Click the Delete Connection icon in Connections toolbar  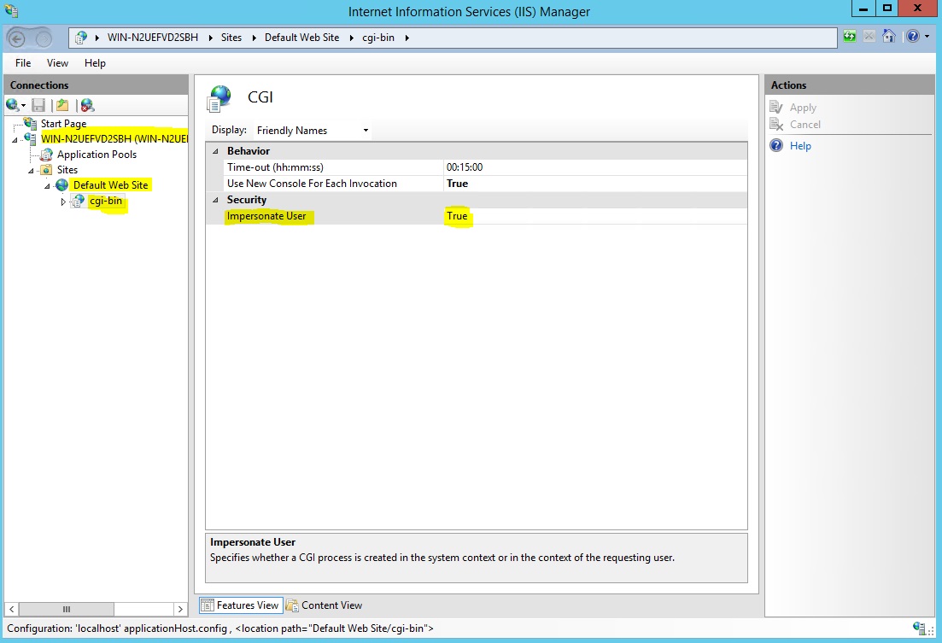click(x=85, y=105)
